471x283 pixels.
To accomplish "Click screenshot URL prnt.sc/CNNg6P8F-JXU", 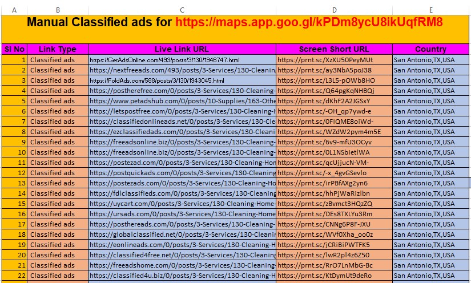I will pos(324,224).
